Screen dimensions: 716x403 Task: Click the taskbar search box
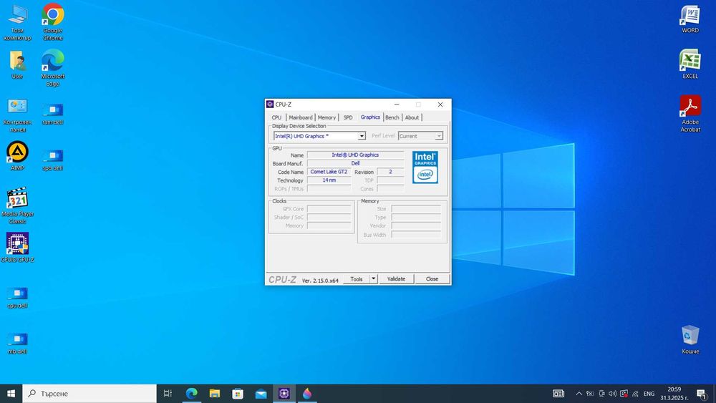tap(89, 394)
